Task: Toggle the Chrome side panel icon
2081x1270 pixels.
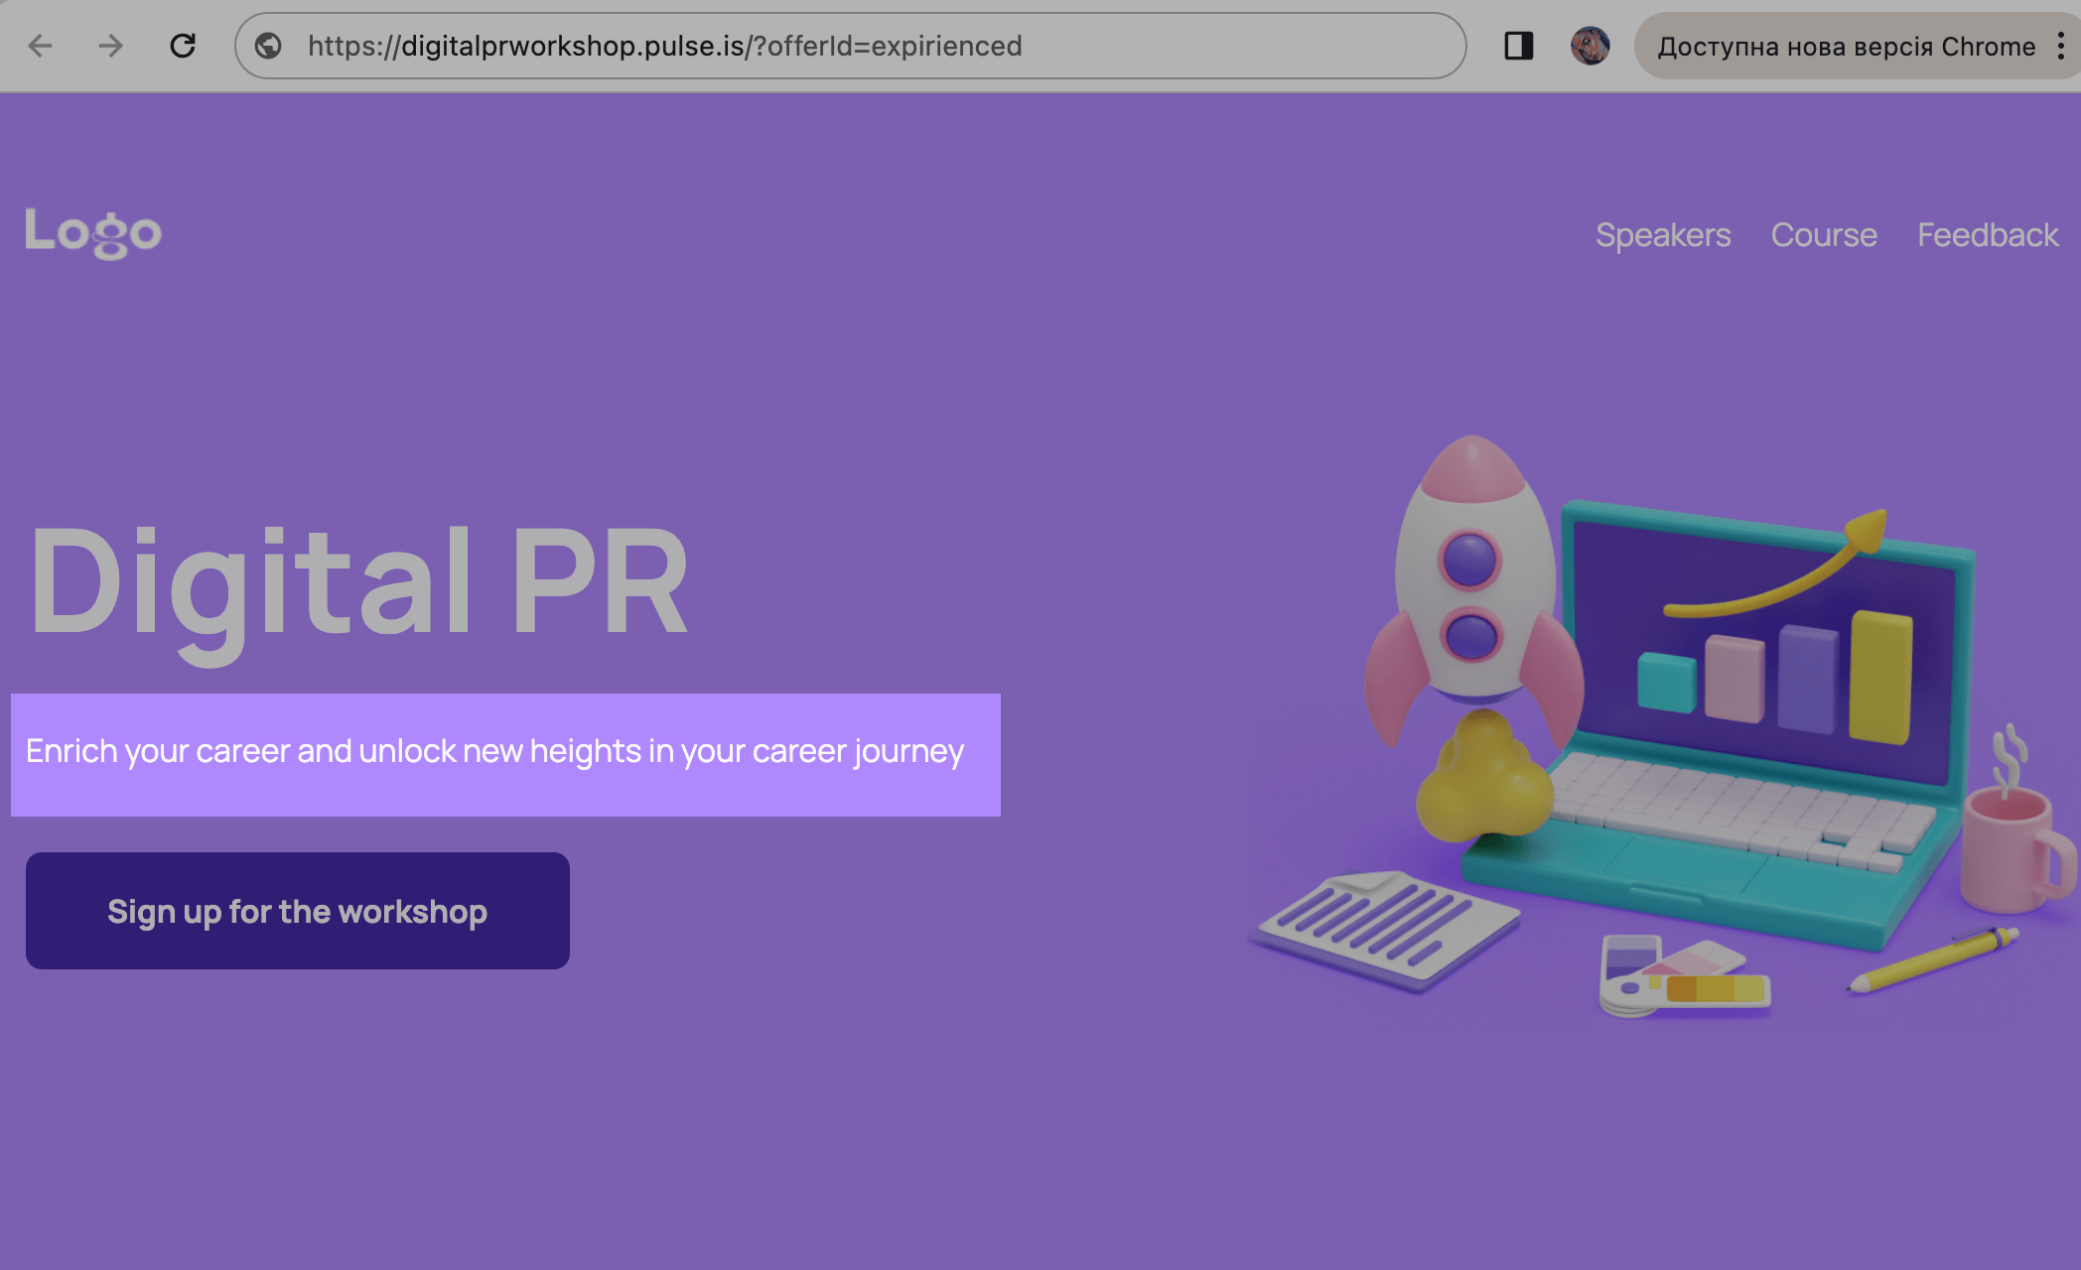Action: click(1518, 46)
